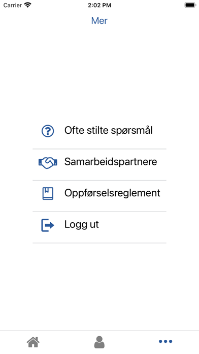Tap the Carrier label in status bar
The image size is (199, 354).
coord(13,5)
